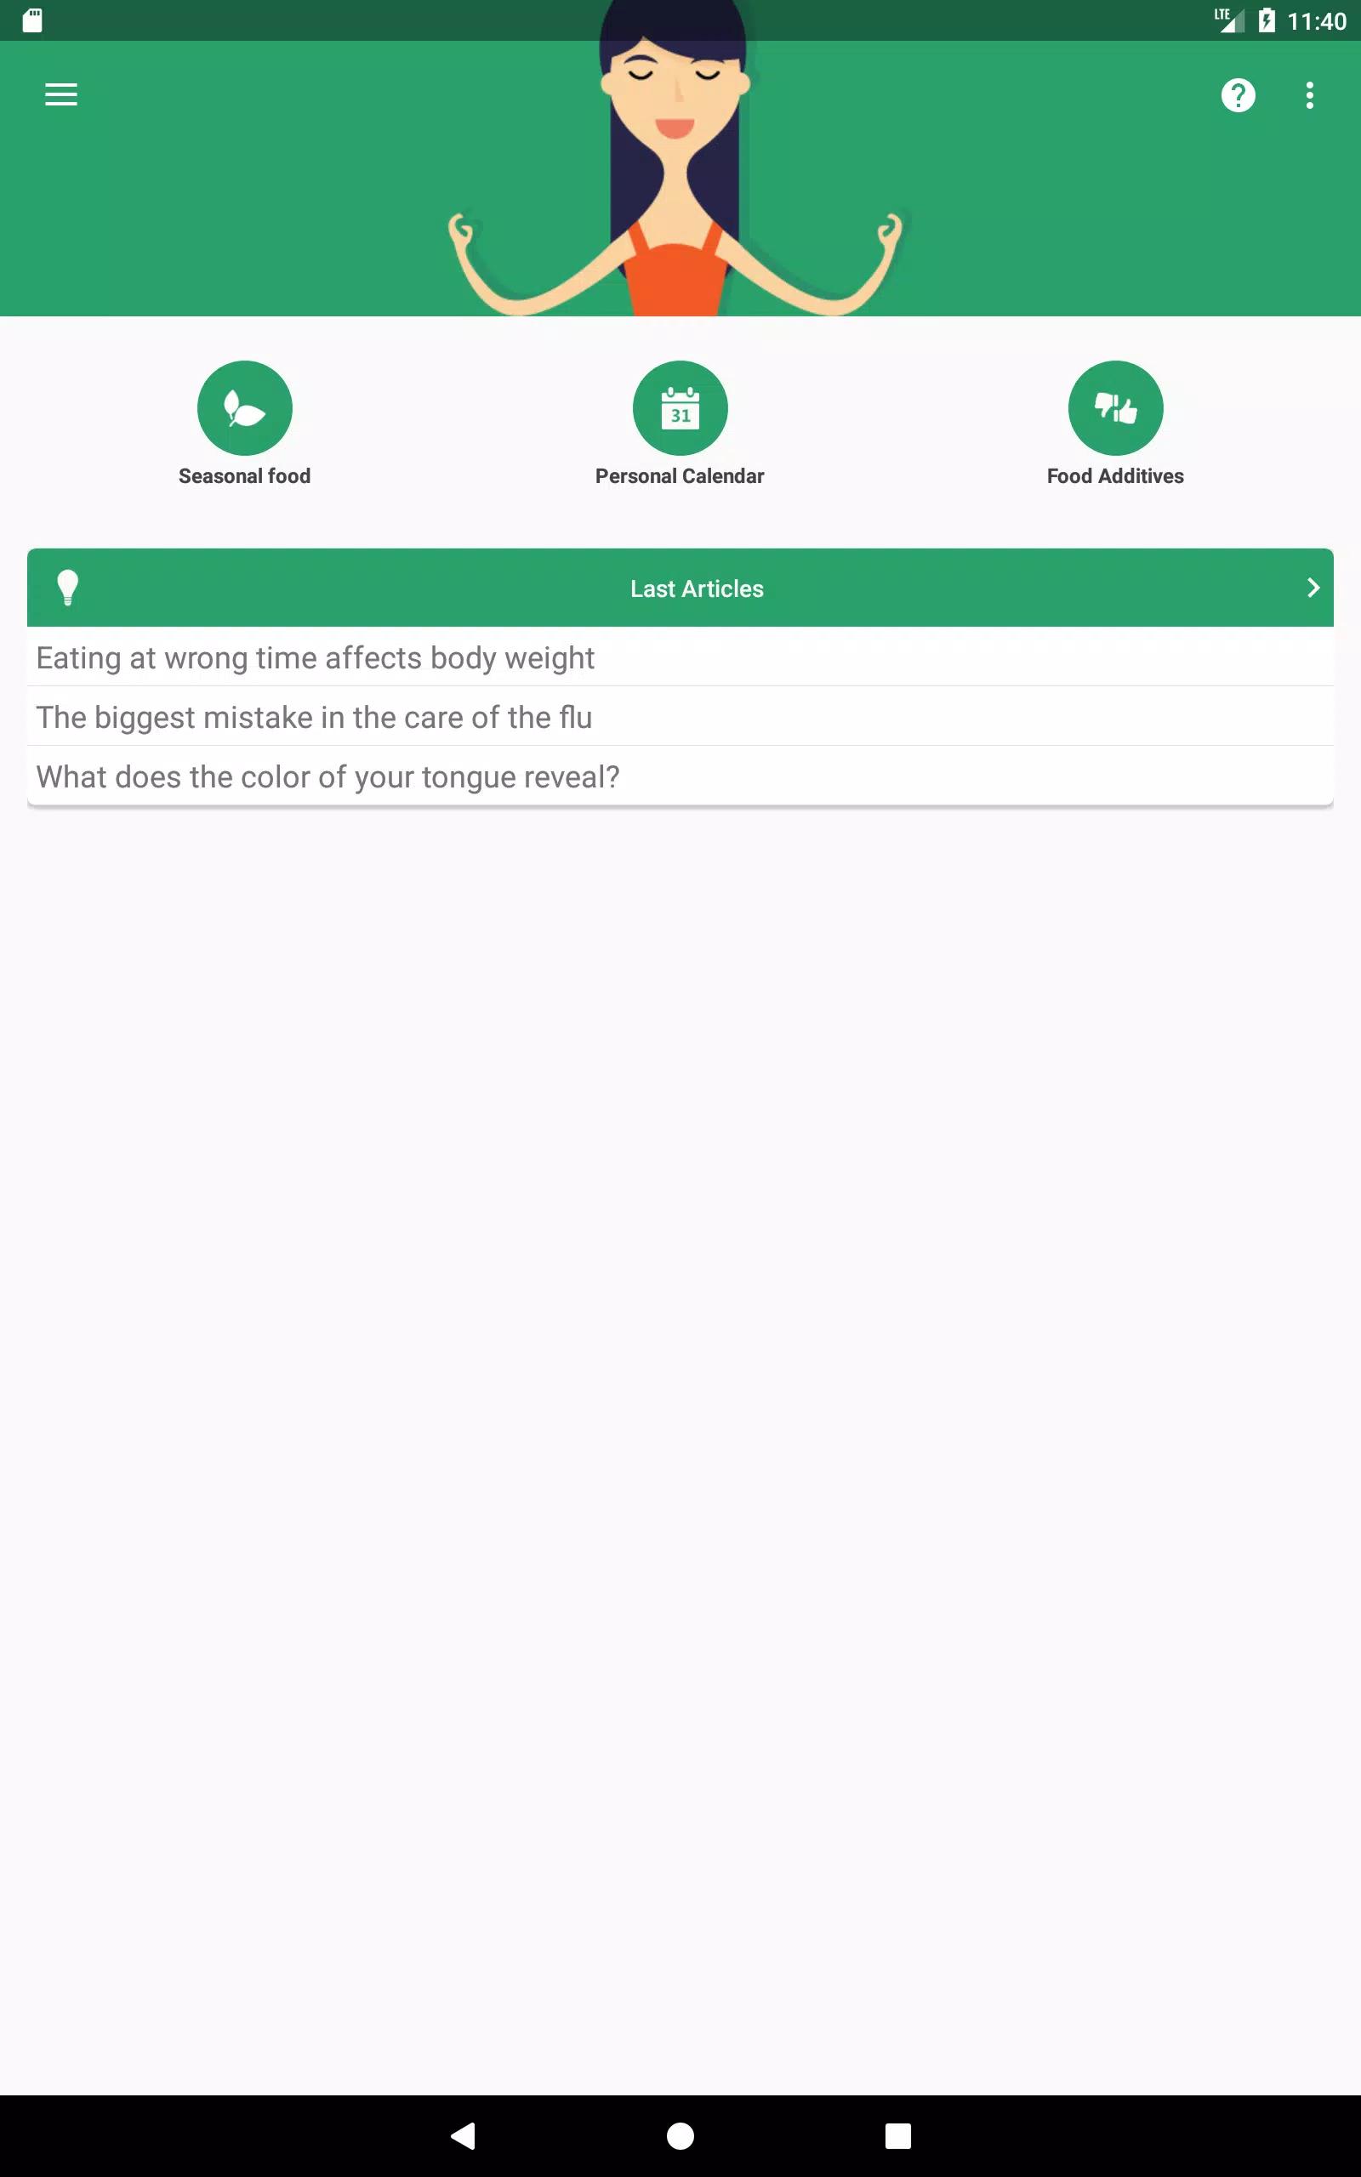
Task: Tap the Personal Calendar text label
Action: tap(680, 476)
